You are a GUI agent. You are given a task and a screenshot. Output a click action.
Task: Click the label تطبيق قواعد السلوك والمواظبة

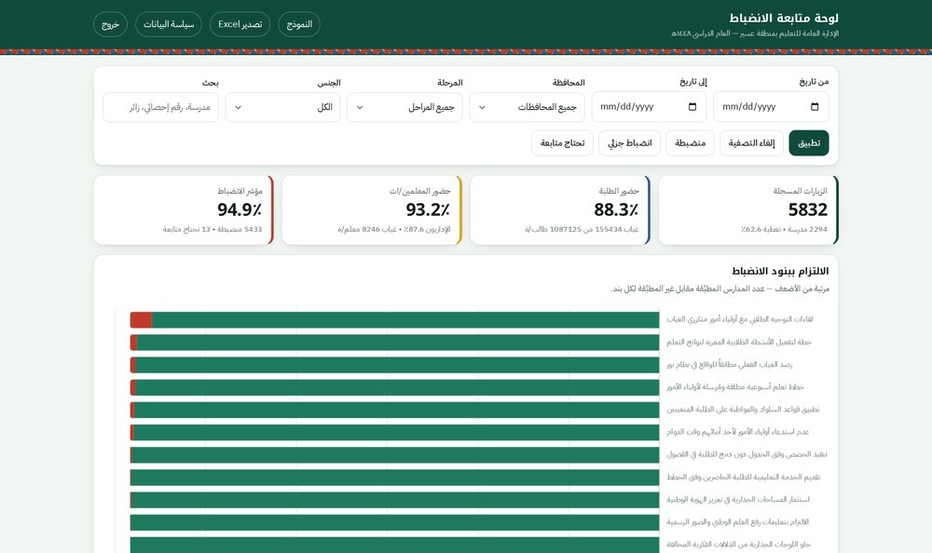743,410
